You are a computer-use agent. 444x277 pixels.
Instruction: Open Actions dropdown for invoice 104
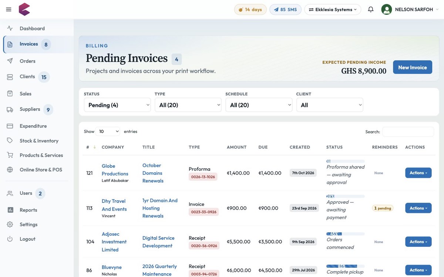point(418,242)
